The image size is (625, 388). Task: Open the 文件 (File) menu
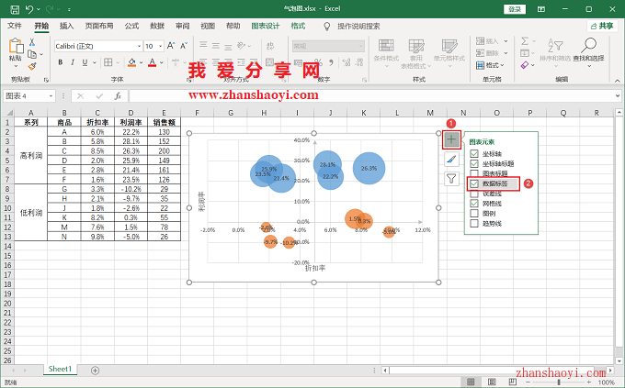15,26
